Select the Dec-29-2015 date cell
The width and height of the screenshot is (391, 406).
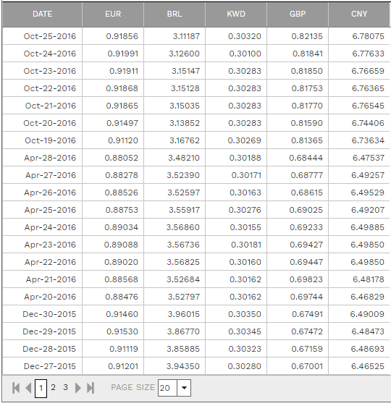[42, 331]
